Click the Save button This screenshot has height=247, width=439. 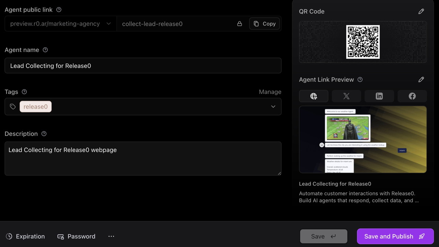324,236
